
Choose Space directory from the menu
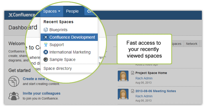pyautogui.click(x=58, y=68)
